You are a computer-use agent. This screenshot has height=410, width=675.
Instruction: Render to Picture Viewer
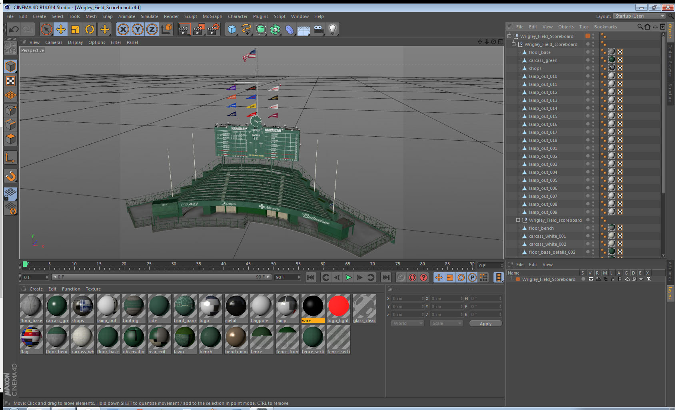199,29
